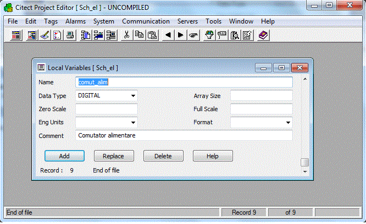
Task: Click the first toolbar icon on left
Action: pos(16,35)
